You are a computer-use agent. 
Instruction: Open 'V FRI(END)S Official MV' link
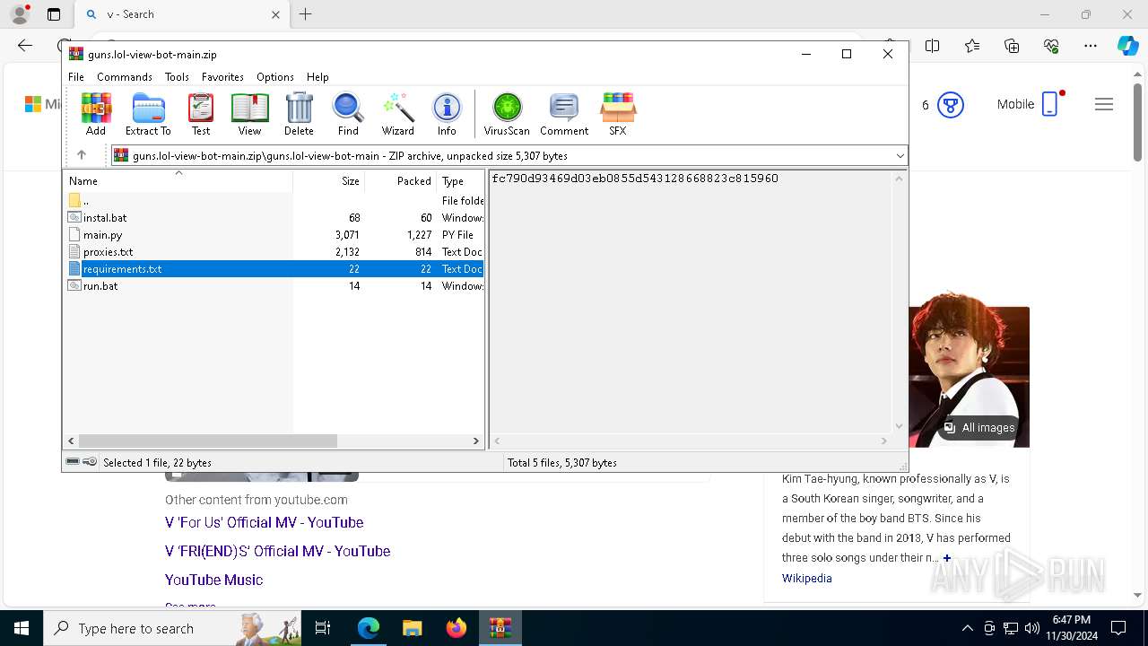[278, 551]
